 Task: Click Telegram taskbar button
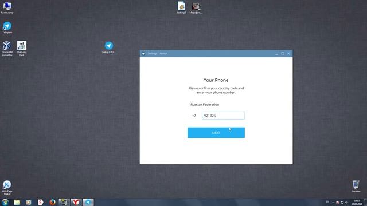(x=88, y=202)
